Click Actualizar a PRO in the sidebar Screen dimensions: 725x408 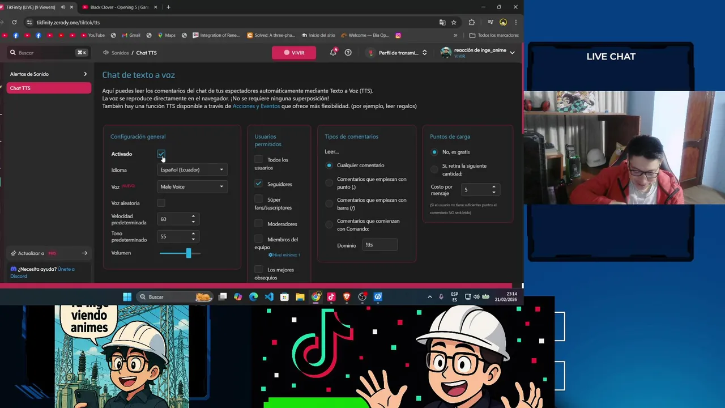(x=48, y=253)
